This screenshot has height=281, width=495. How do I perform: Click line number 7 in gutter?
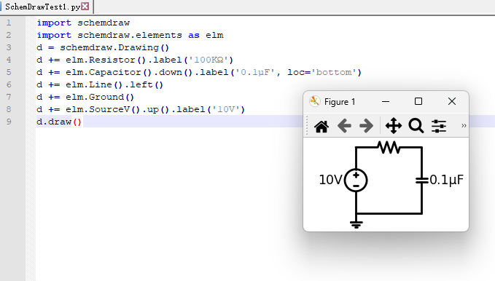point(9,97)
